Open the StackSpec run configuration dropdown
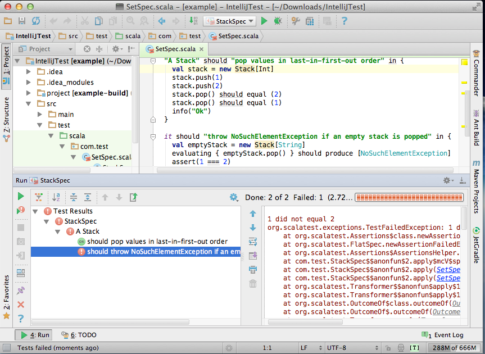 (229, 21)
